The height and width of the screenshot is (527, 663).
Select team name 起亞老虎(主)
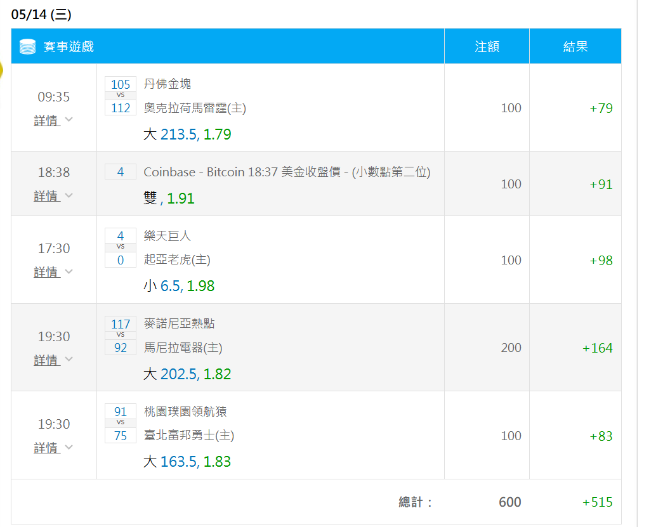coord(177,259)
